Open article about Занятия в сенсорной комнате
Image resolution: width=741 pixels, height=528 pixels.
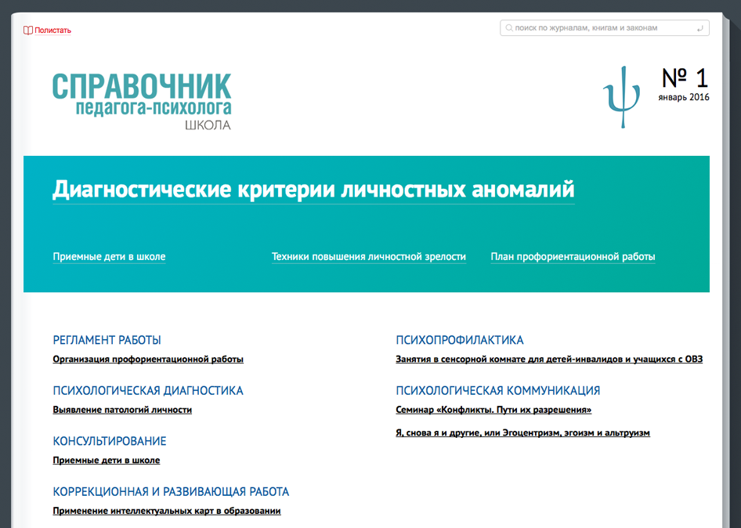pyautogui.click(x=549, y=360)
